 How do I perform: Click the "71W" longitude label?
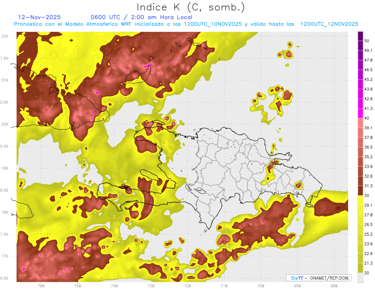pyautogui.click(x=224, y=286)
